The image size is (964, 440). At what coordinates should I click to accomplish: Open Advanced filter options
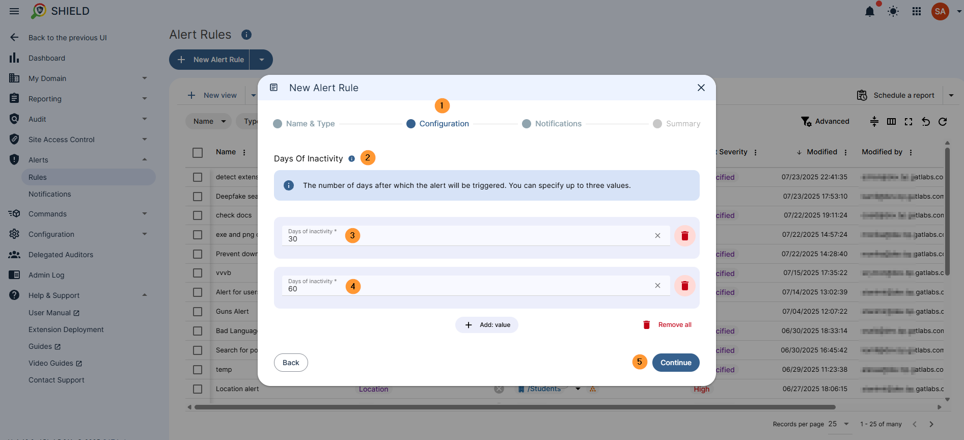[825, 121]
